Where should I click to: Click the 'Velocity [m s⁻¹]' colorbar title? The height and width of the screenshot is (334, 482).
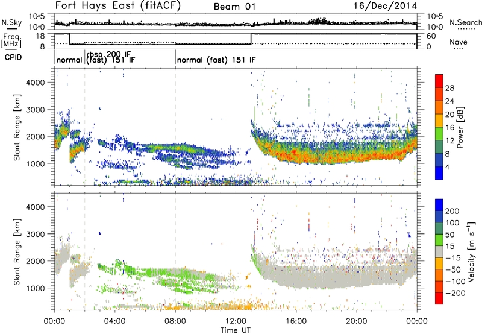471,251
